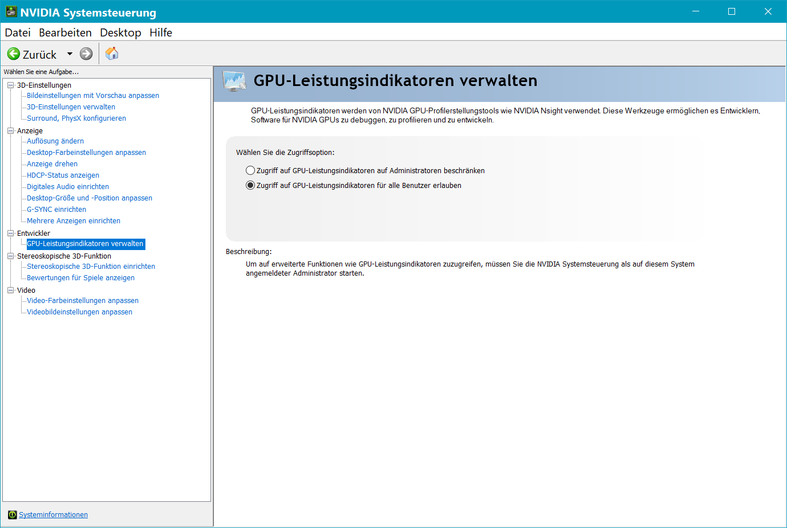
Task: Open Videobildeinstellungen anpassen
Action: tap(79, 312)
